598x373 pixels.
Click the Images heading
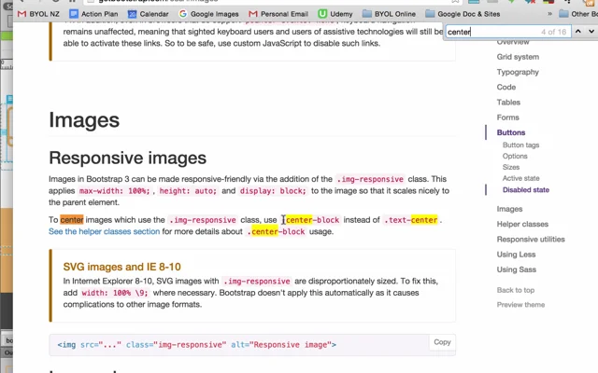[84, 120]
